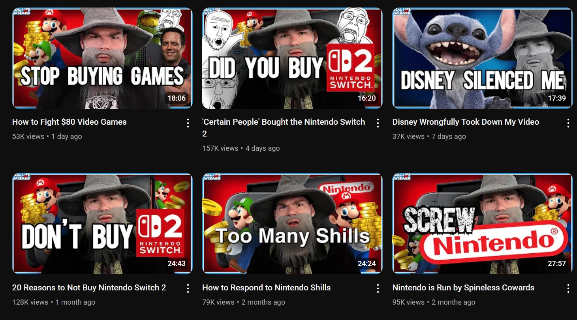Click the 24:24 duration badge
This screenshot has width=577, height=320.
pyautogui.click(x=366, y=264)
